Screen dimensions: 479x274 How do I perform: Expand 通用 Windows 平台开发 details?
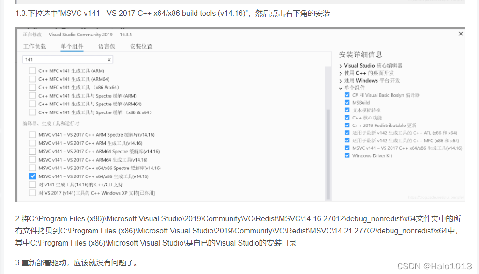[341, 81]
